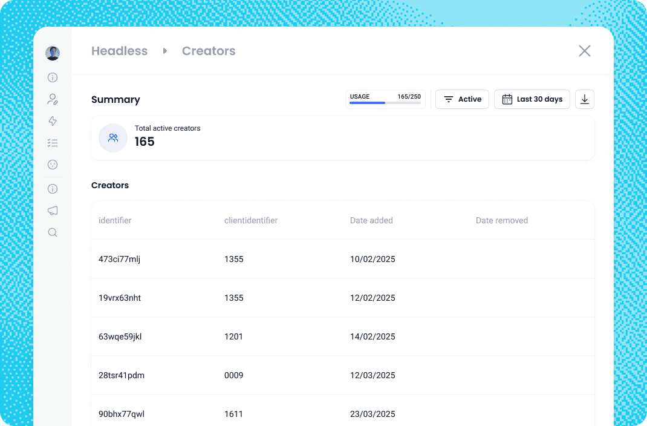Click client id 1611

[x=233, y=414]
